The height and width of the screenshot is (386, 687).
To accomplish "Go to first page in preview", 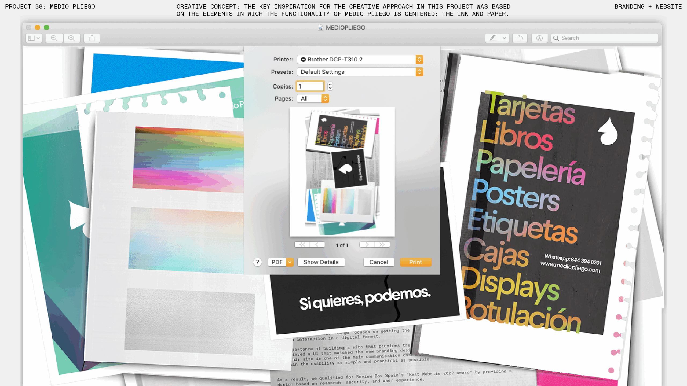I will pyautogui.click(x=302, y=245).
